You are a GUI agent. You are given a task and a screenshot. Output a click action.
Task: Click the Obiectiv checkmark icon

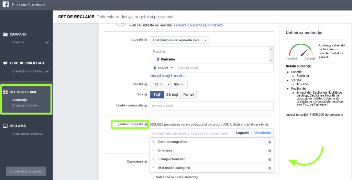pos(47,42)
